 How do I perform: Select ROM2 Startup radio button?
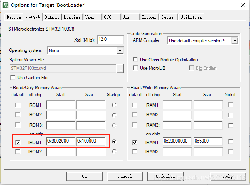(x=114, y=115)
